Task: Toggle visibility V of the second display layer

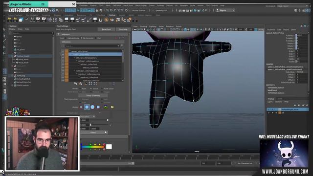Action: click(268, 113)
